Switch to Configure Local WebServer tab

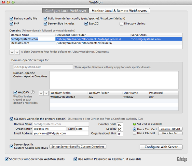click(x=66, y=11)
